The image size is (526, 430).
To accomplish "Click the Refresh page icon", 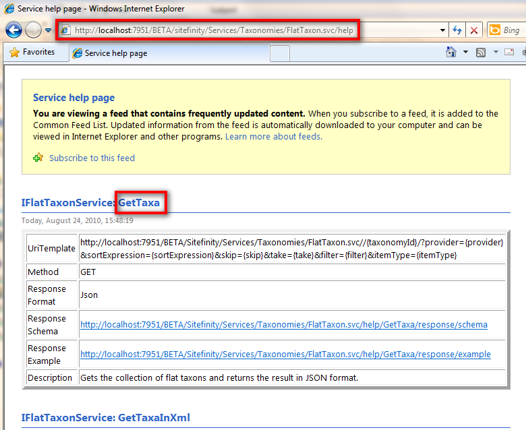I will [457, 30].
